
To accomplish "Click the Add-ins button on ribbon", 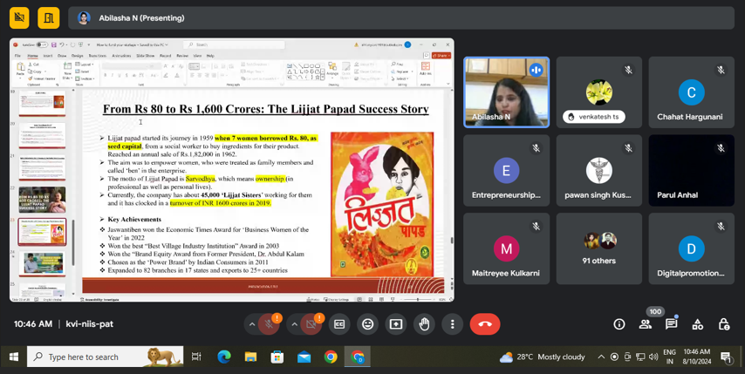I will tap(426, 69).
